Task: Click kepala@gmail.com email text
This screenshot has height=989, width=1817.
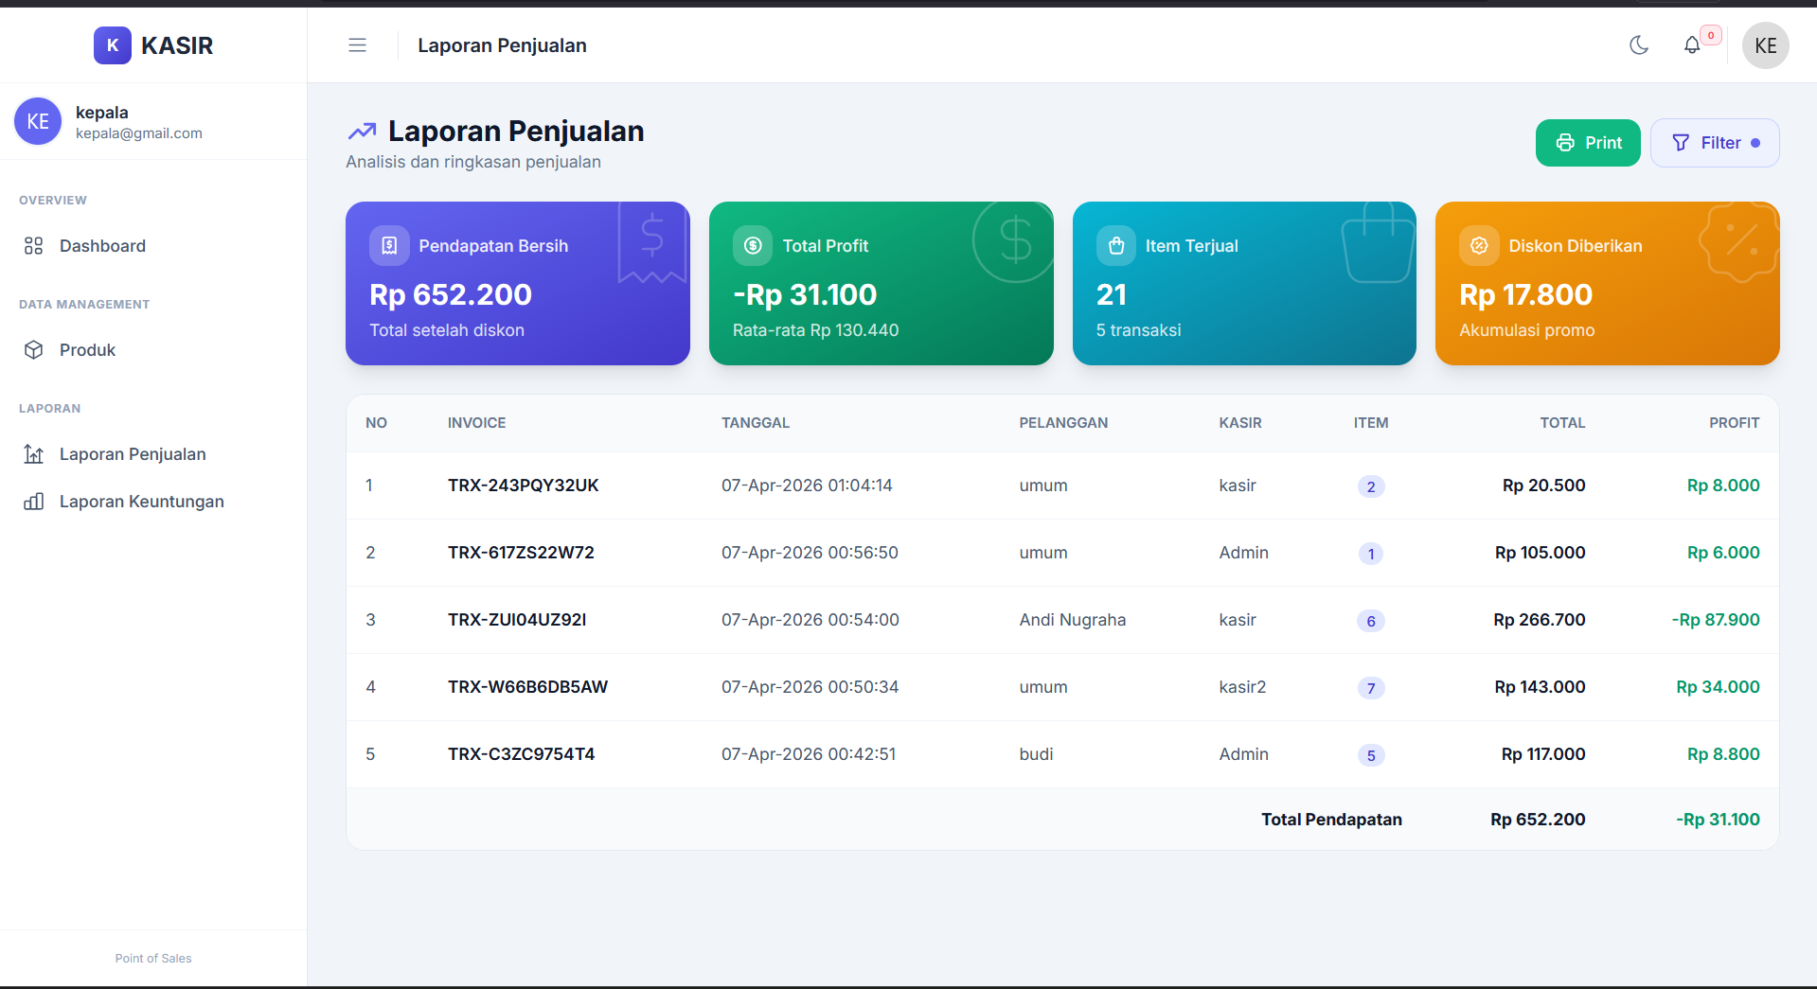Action: point(139,133)
